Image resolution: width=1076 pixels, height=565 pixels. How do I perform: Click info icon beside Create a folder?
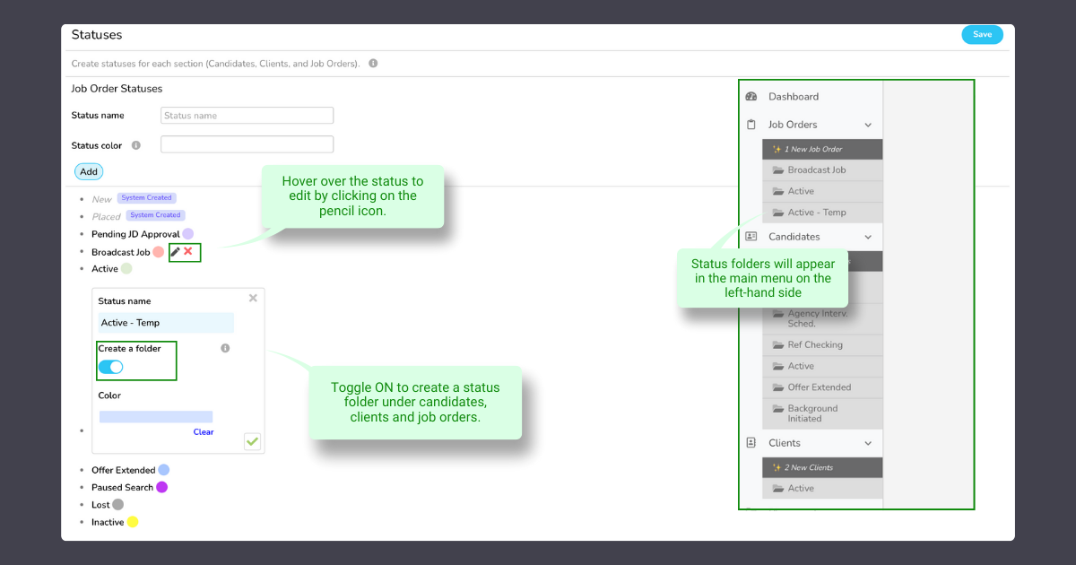point(225,348)
